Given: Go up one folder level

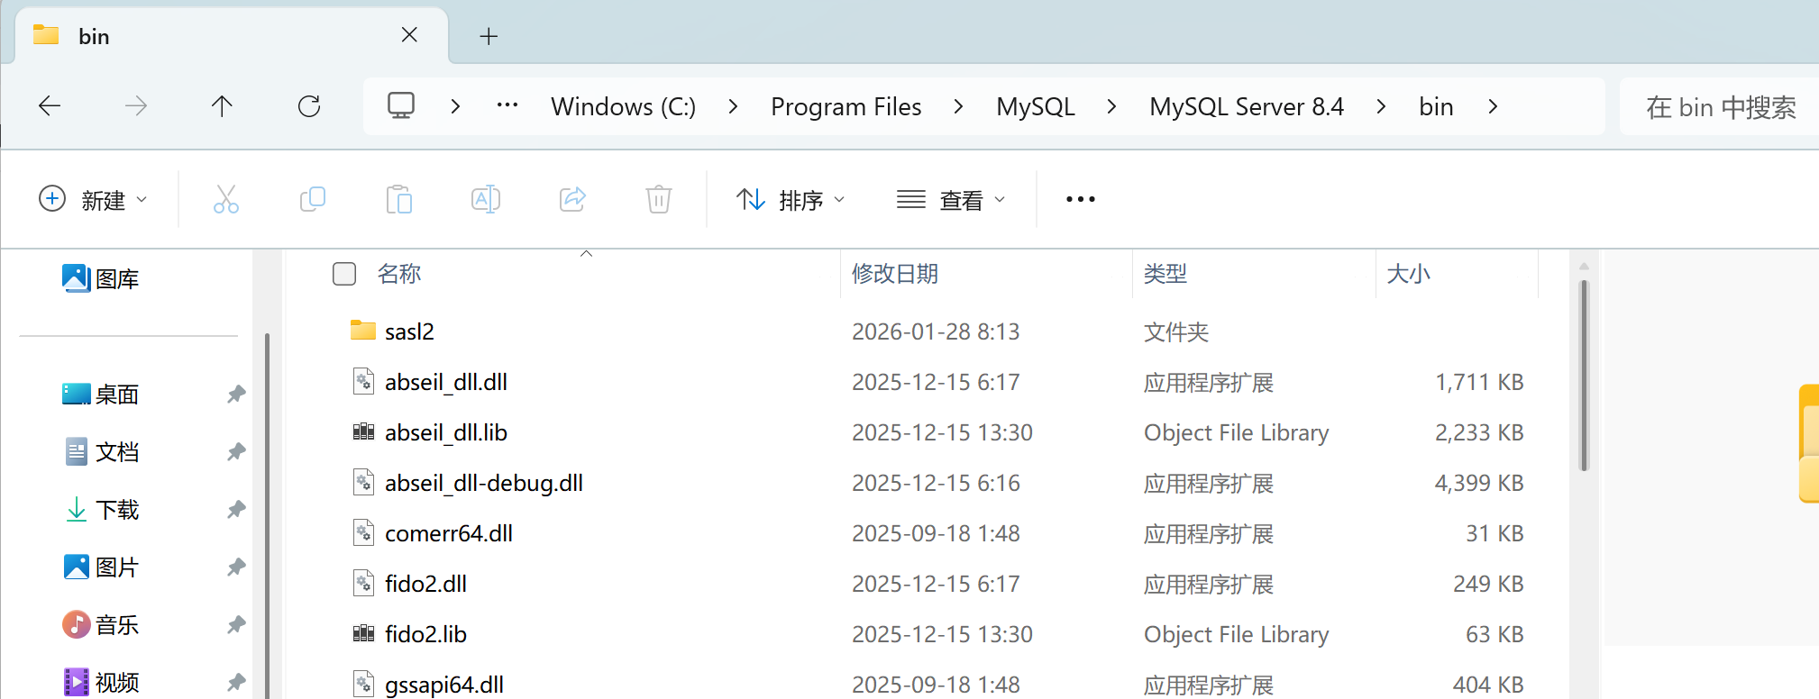Looking at the screenshot, I should pos(222,106).
